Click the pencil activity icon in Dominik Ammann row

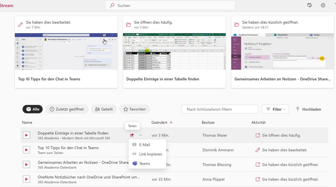click(258, 150)
